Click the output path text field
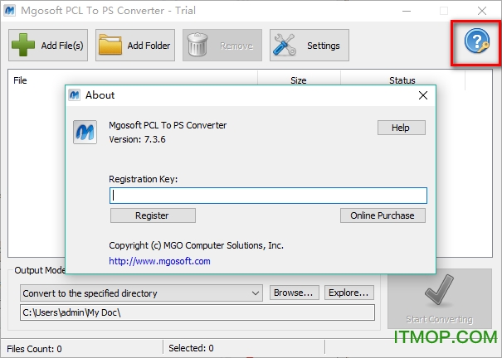This screenshot has width=502, height=358. pyautogui.click(x=197, y=312)
